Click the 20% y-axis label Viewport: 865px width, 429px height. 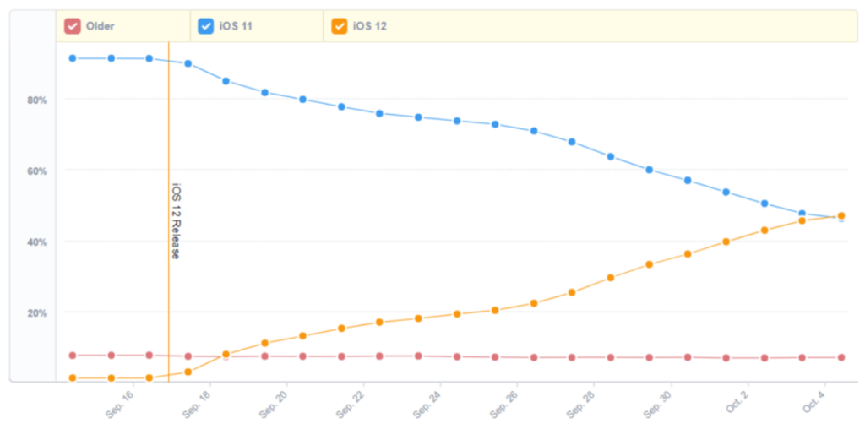36,312
